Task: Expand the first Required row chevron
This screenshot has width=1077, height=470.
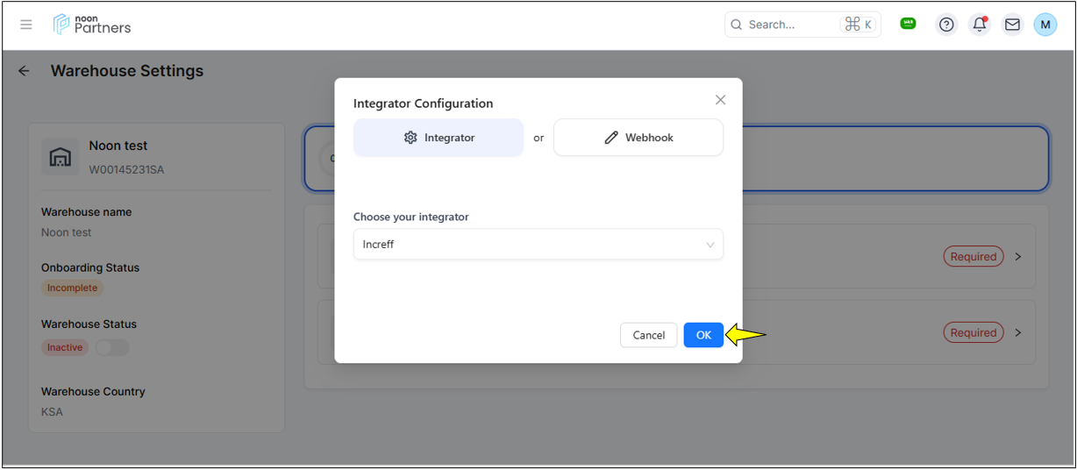Action: pyautogui.click(x=1018, y=257)
